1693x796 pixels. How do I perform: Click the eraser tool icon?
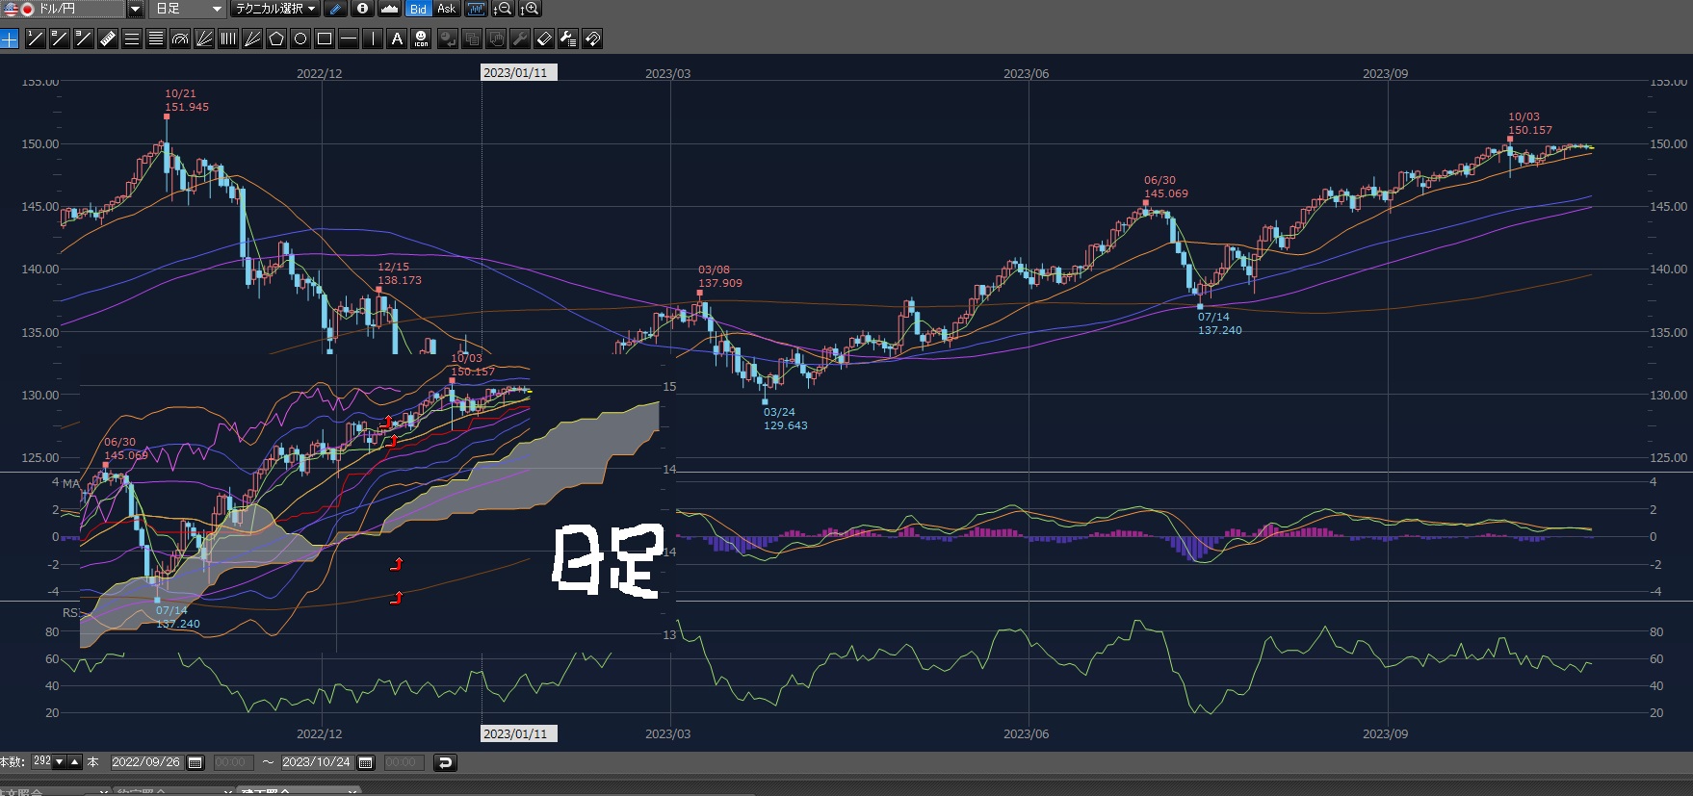point(544,39)
